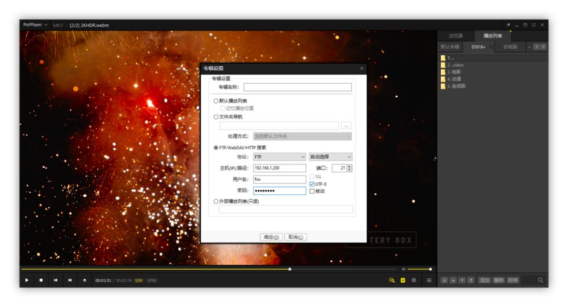568x307 pixels.
Task: Click the yellow playback seek bar
Action: [210, 269]
